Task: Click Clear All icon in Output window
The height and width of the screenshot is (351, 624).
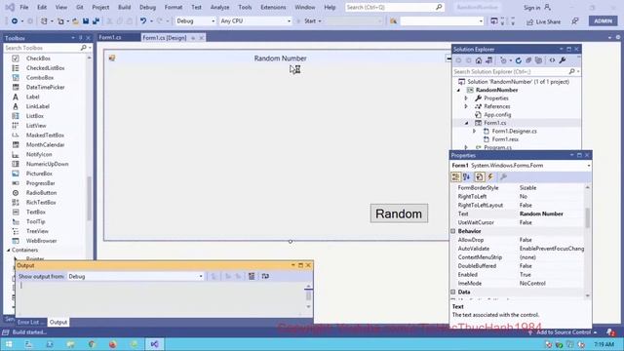Action: tap(252, 276)
